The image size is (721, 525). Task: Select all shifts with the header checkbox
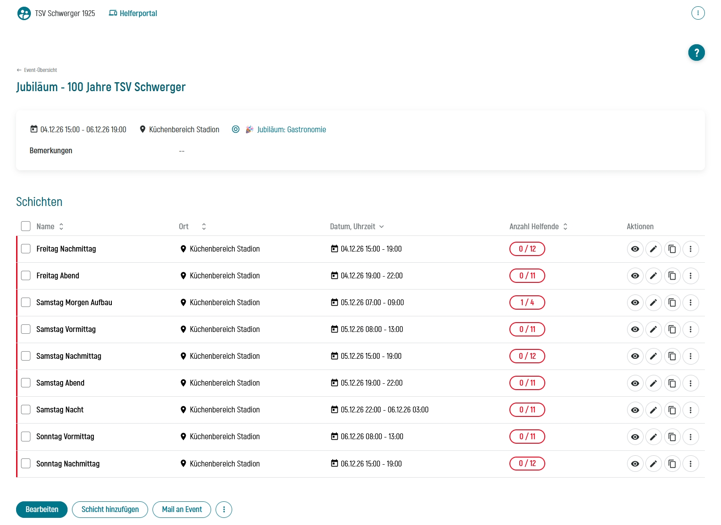26,226
